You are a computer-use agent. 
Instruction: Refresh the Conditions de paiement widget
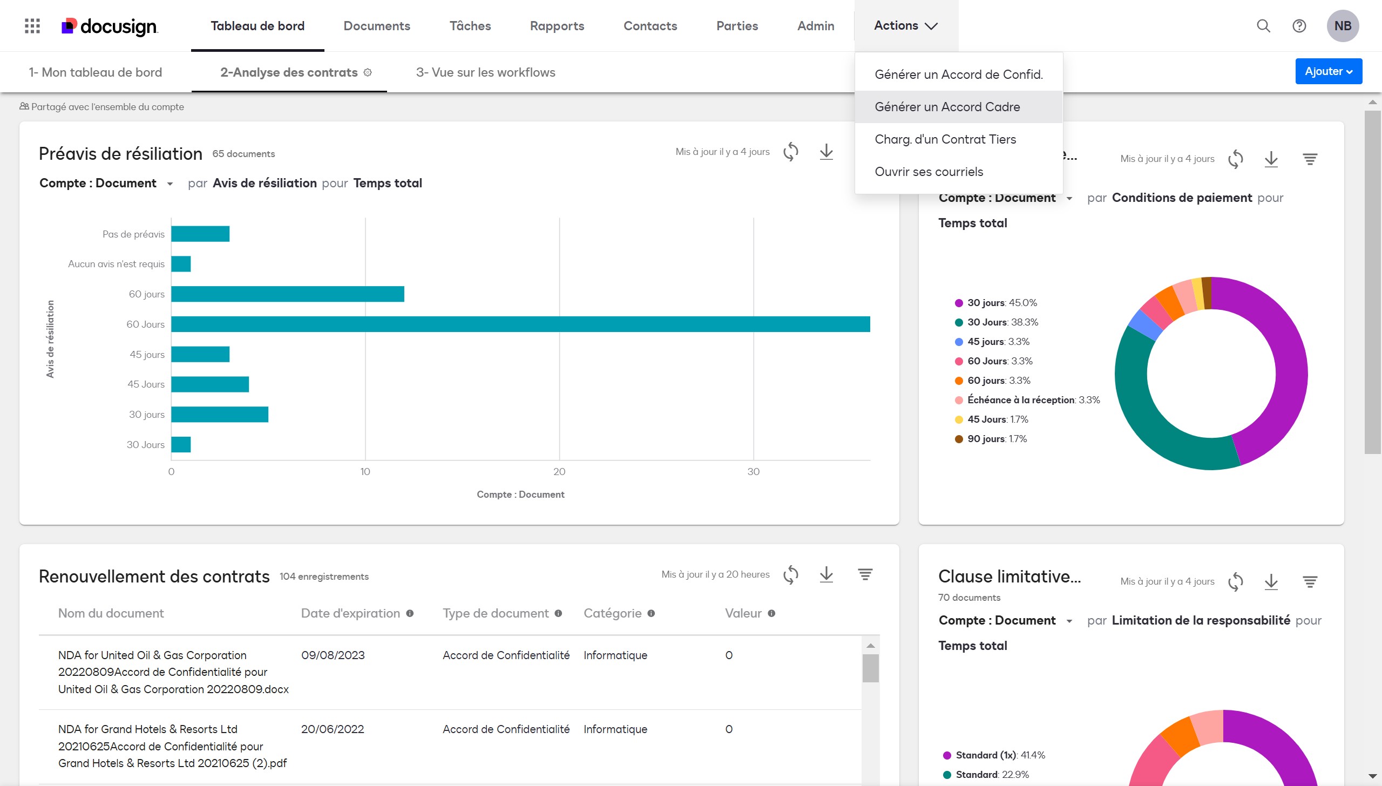(x=1236, y=159)
